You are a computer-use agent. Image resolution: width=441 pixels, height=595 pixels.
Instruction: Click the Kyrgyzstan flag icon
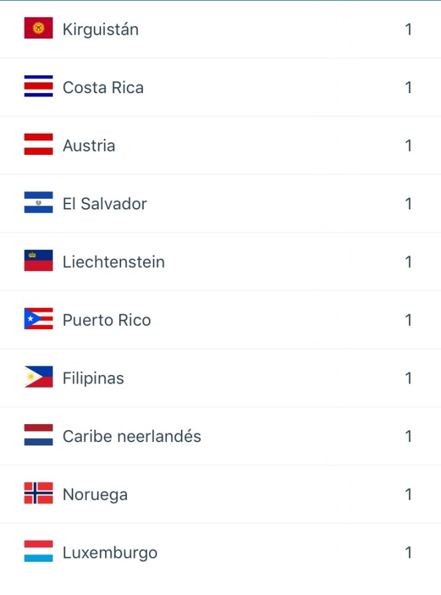(39, 29)
